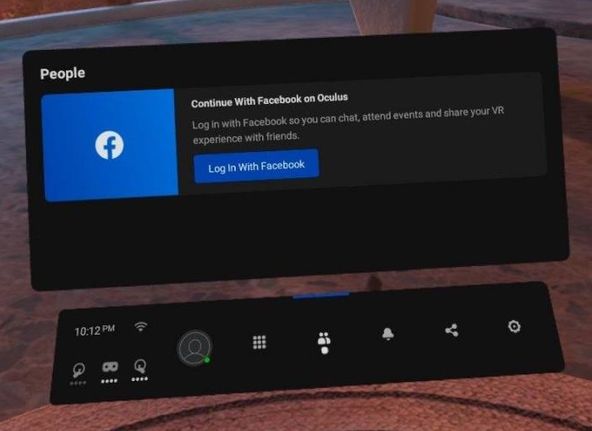Viewport: 592px width, 431px height.
Task: Click the profile avatar icon
Action: tap(195, 347)
